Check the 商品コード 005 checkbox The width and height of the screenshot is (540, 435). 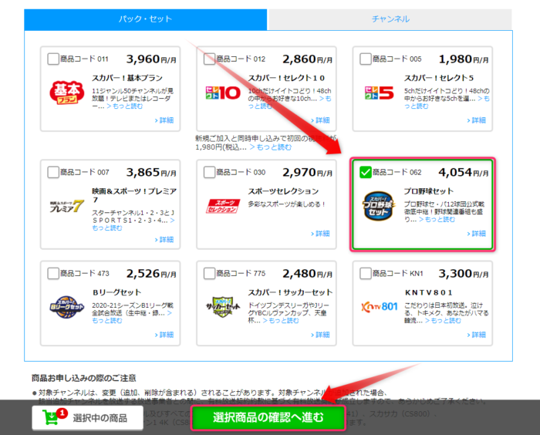(x=366, y=59)
